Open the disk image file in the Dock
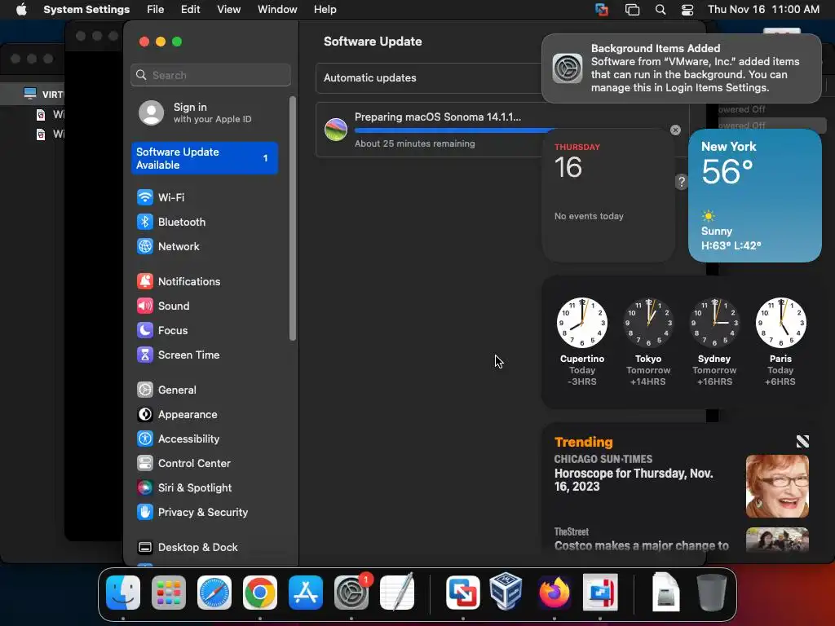The image size is (835, 626). click(665, 592)
